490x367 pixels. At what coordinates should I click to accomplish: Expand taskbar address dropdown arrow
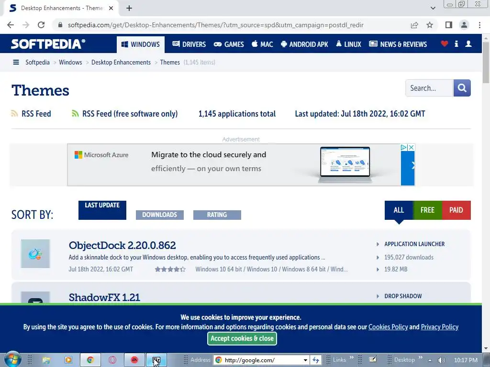[305, 360]
